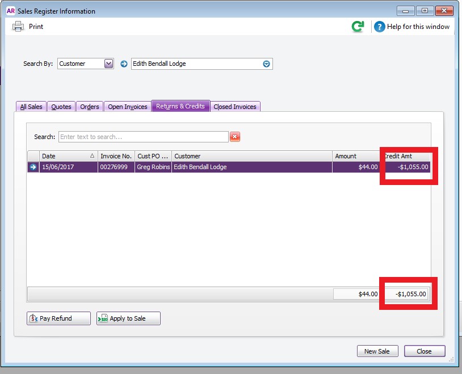Refresh list with green arrow icon
Image resolution: width=462 pixels, height=374 pixels.
pos(358,27)
